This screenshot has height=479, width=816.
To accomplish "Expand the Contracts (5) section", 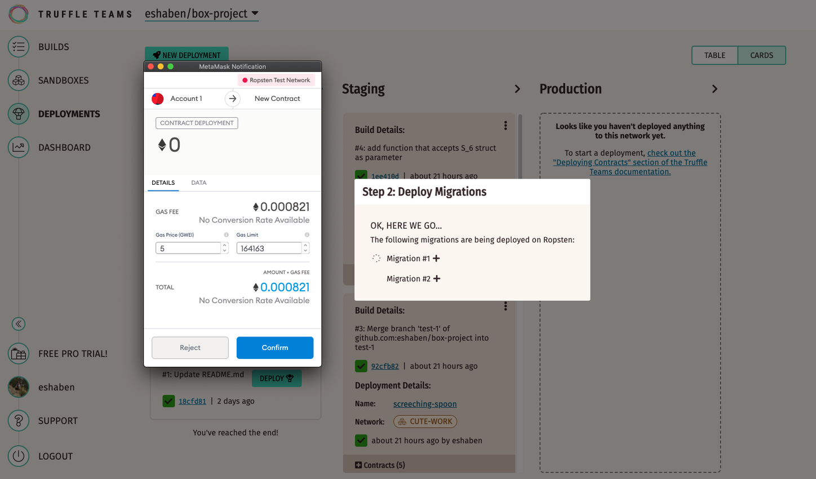I will coord(380,465).
